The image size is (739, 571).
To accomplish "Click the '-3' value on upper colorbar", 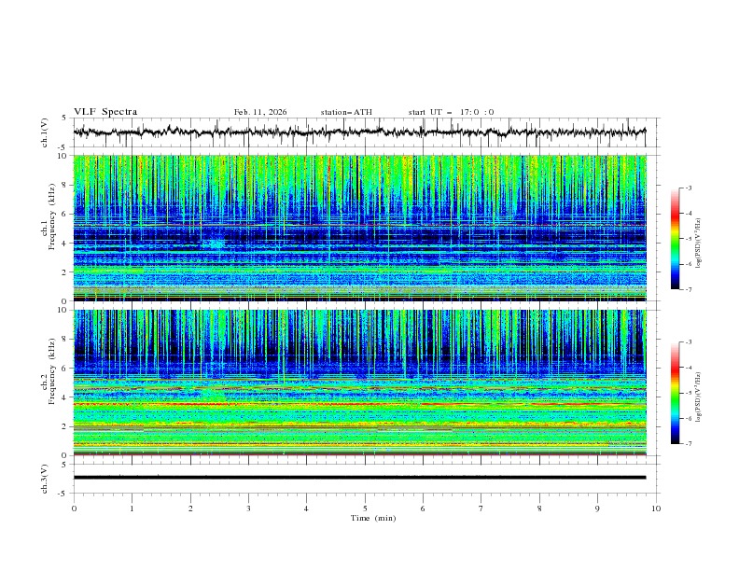I will point(688,188).
